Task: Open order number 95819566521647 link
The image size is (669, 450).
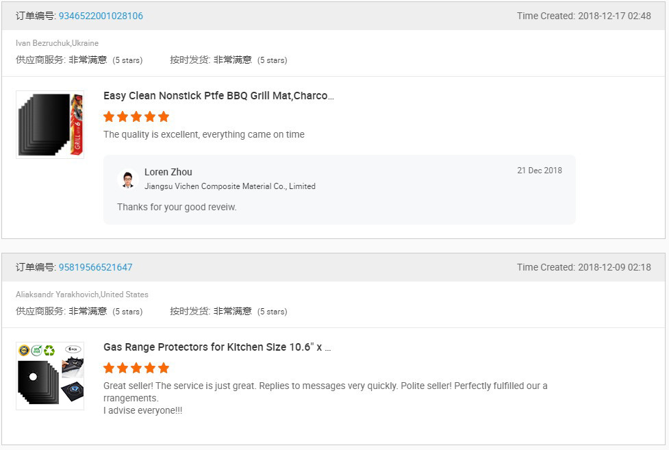Action: coord(95,267)
